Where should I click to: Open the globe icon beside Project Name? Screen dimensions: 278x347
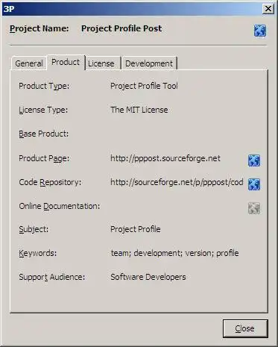(x=260, y=31)
